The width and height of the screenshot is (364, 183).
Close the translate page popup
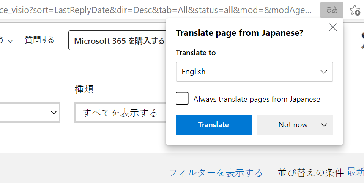click(333, 28)
